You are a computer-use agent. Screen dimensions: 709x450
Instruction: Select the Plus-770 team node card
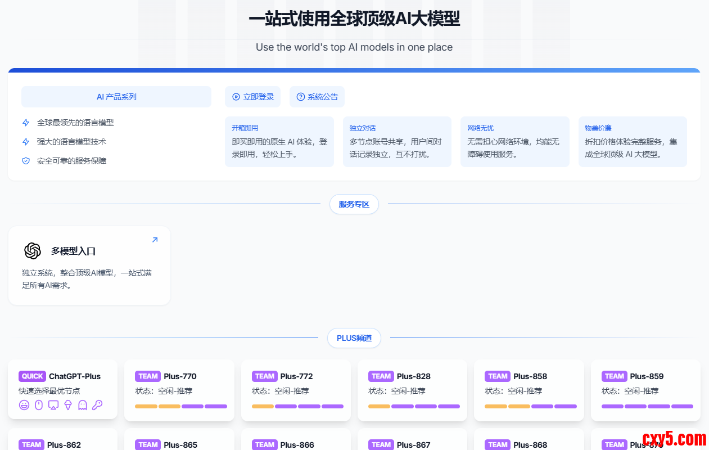tap(179, 390)
